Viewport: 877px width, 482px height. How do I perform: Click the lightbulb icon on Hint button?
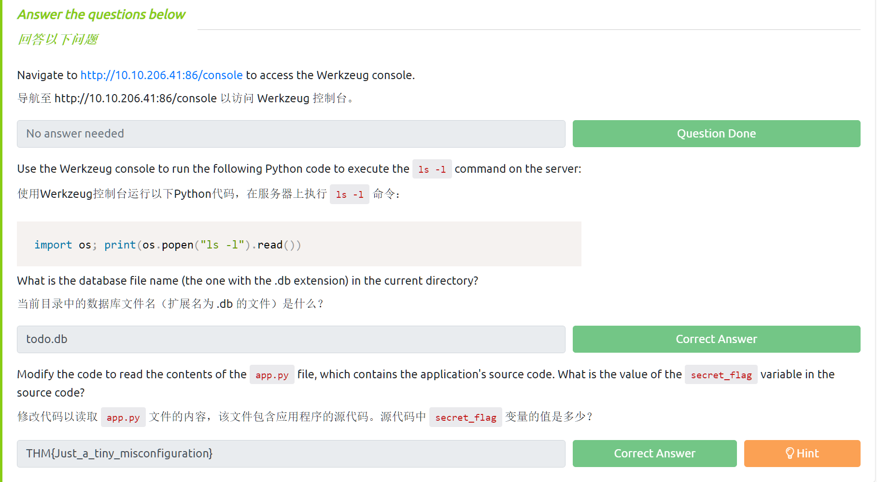(x=790, y=453)
